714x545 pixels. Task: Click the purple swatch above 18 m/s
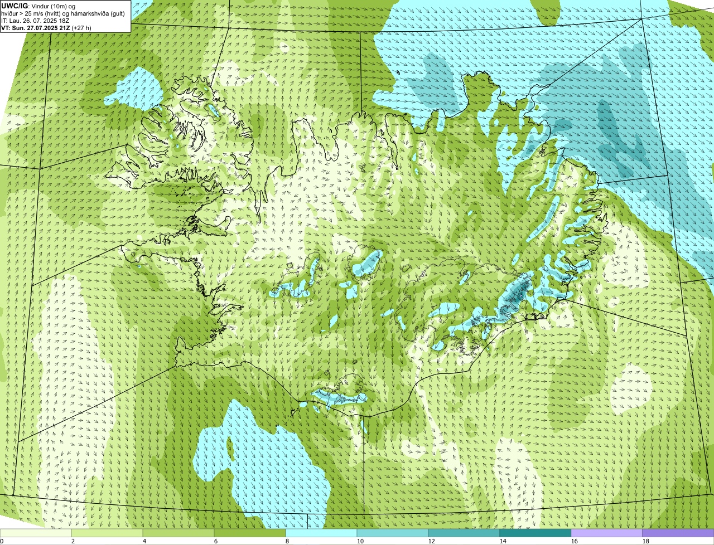(678, 533)
